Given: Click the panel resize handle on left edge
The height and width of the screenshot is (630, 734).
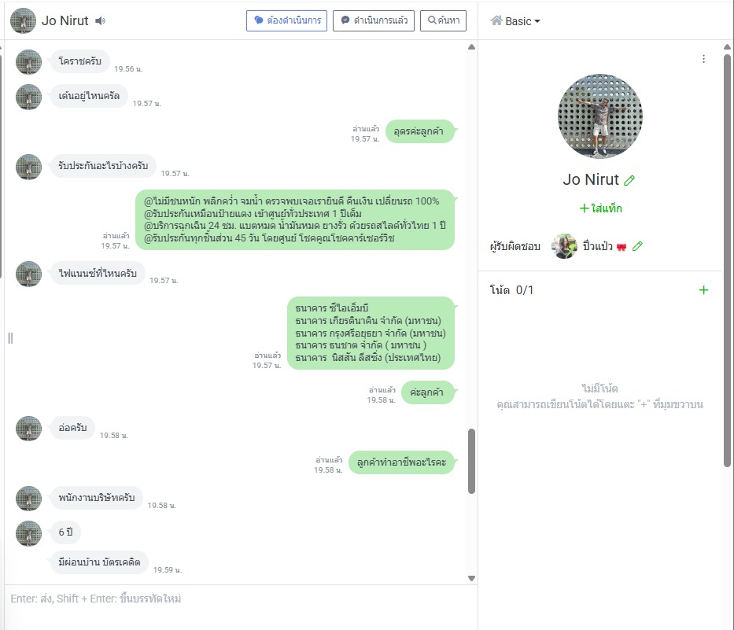Looking at the screenshot, I should (x=10, y=338).
